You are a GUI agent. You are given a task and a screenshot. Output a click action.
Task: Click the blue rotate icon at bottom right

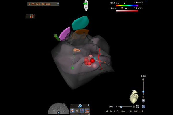(143, 106)
